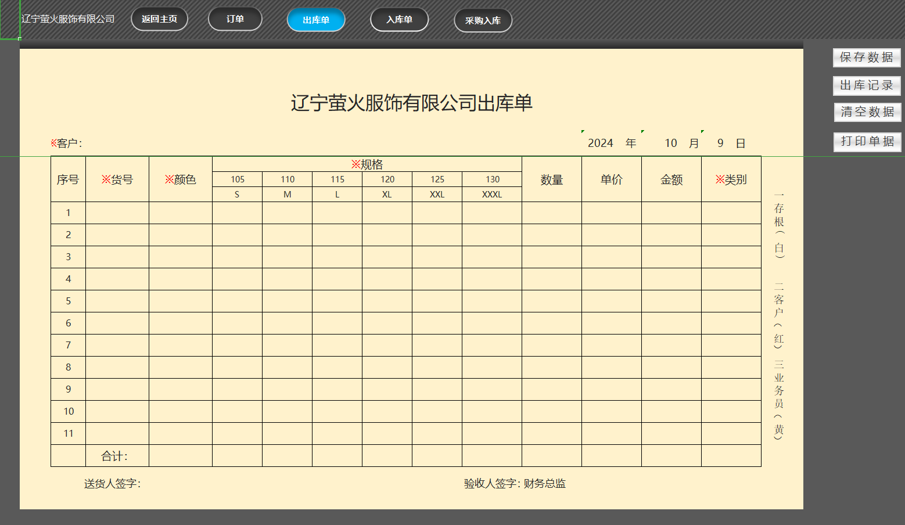The height and width of the screenshot is (525, 905).
Task: Click row number 10 in 序号 column
Action: tap(68, 412)
